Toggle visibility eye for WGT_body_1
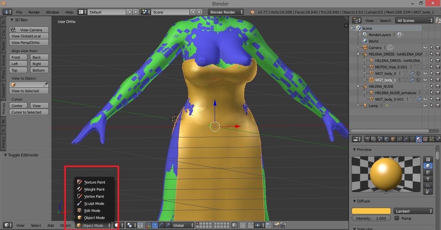 (425, 80)
